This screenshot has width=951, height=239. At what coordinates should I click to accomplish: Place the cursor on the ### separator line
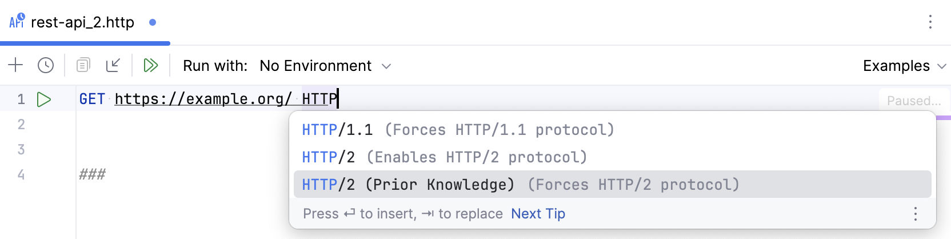point(92,174)
